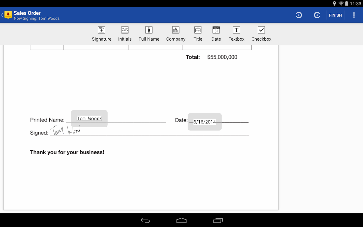Select the Signature tool
363x227 pixels.
click(x=102, y=34)
